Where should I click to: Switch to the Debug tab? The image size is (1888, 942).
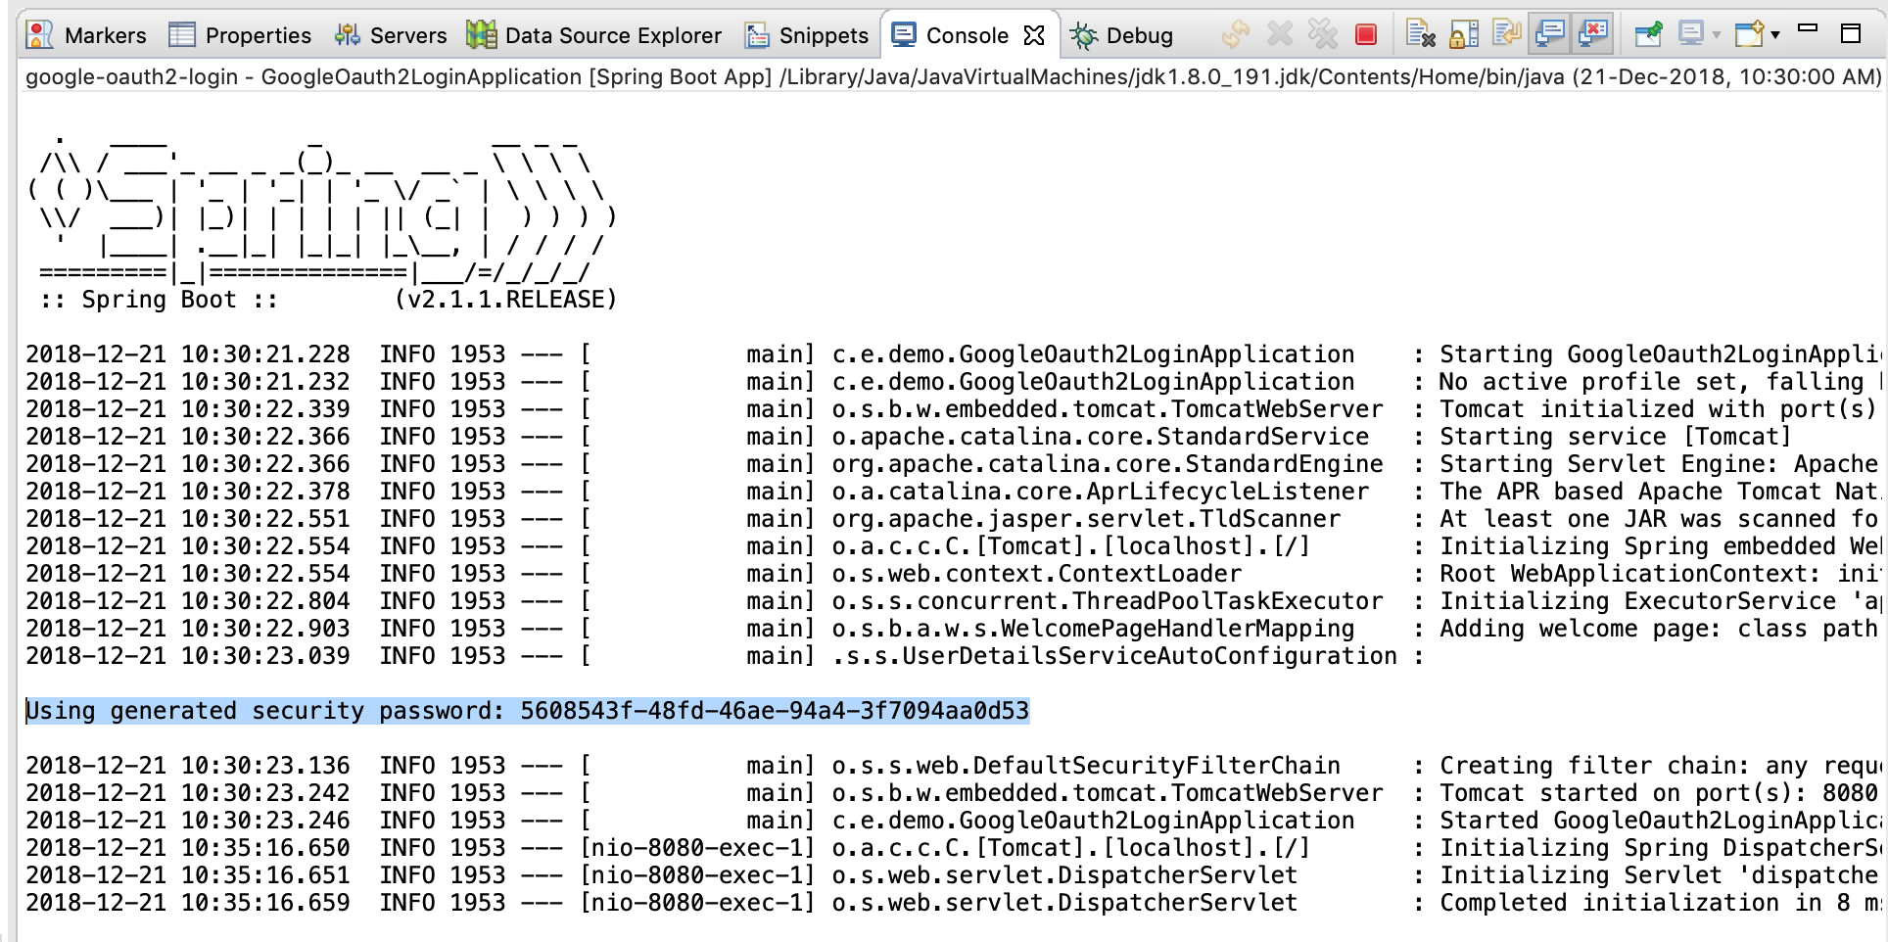(1121, 35)
